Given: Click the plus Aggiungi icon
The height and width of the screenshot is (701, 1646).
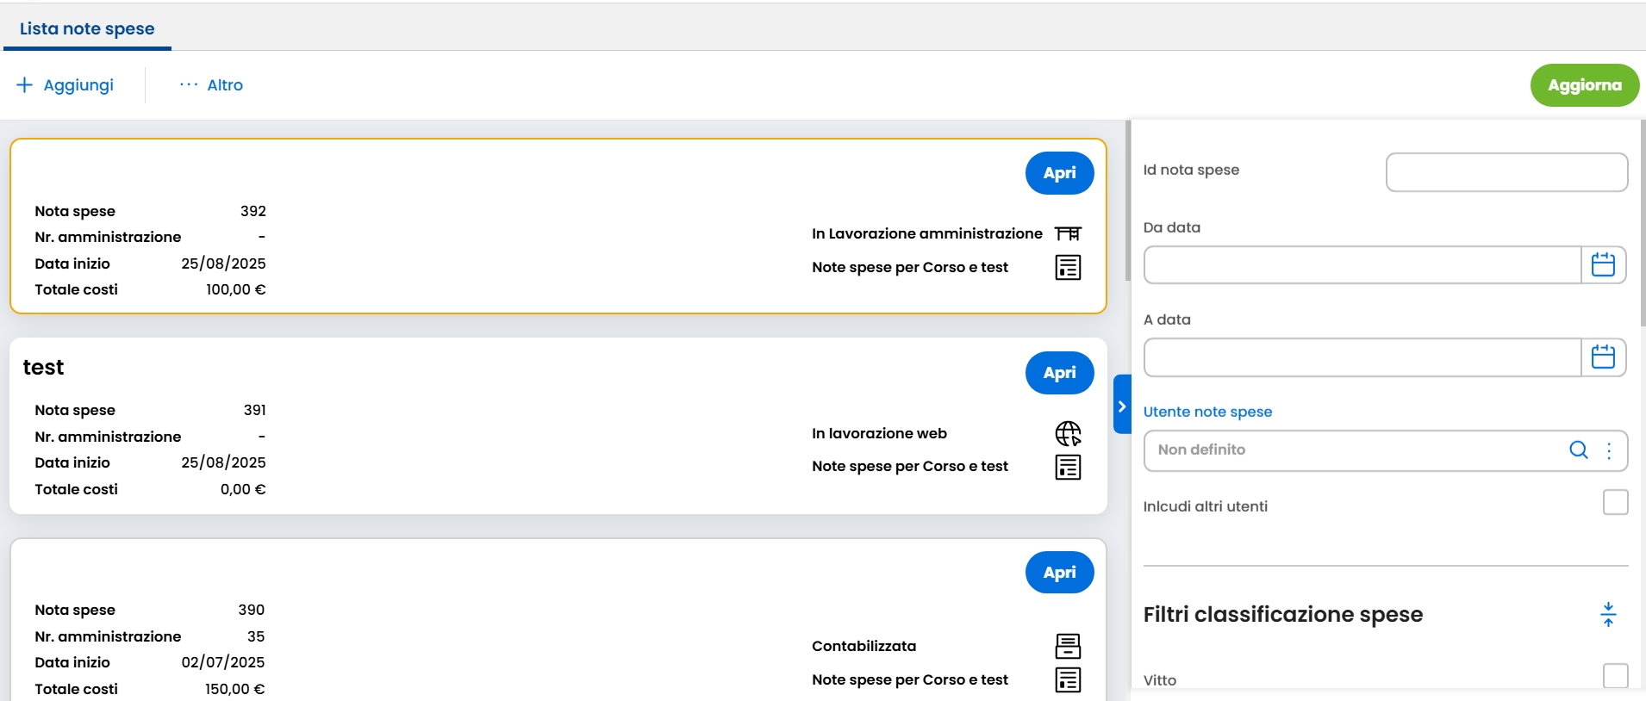Looking at the screenshot, I should [25, 85].
